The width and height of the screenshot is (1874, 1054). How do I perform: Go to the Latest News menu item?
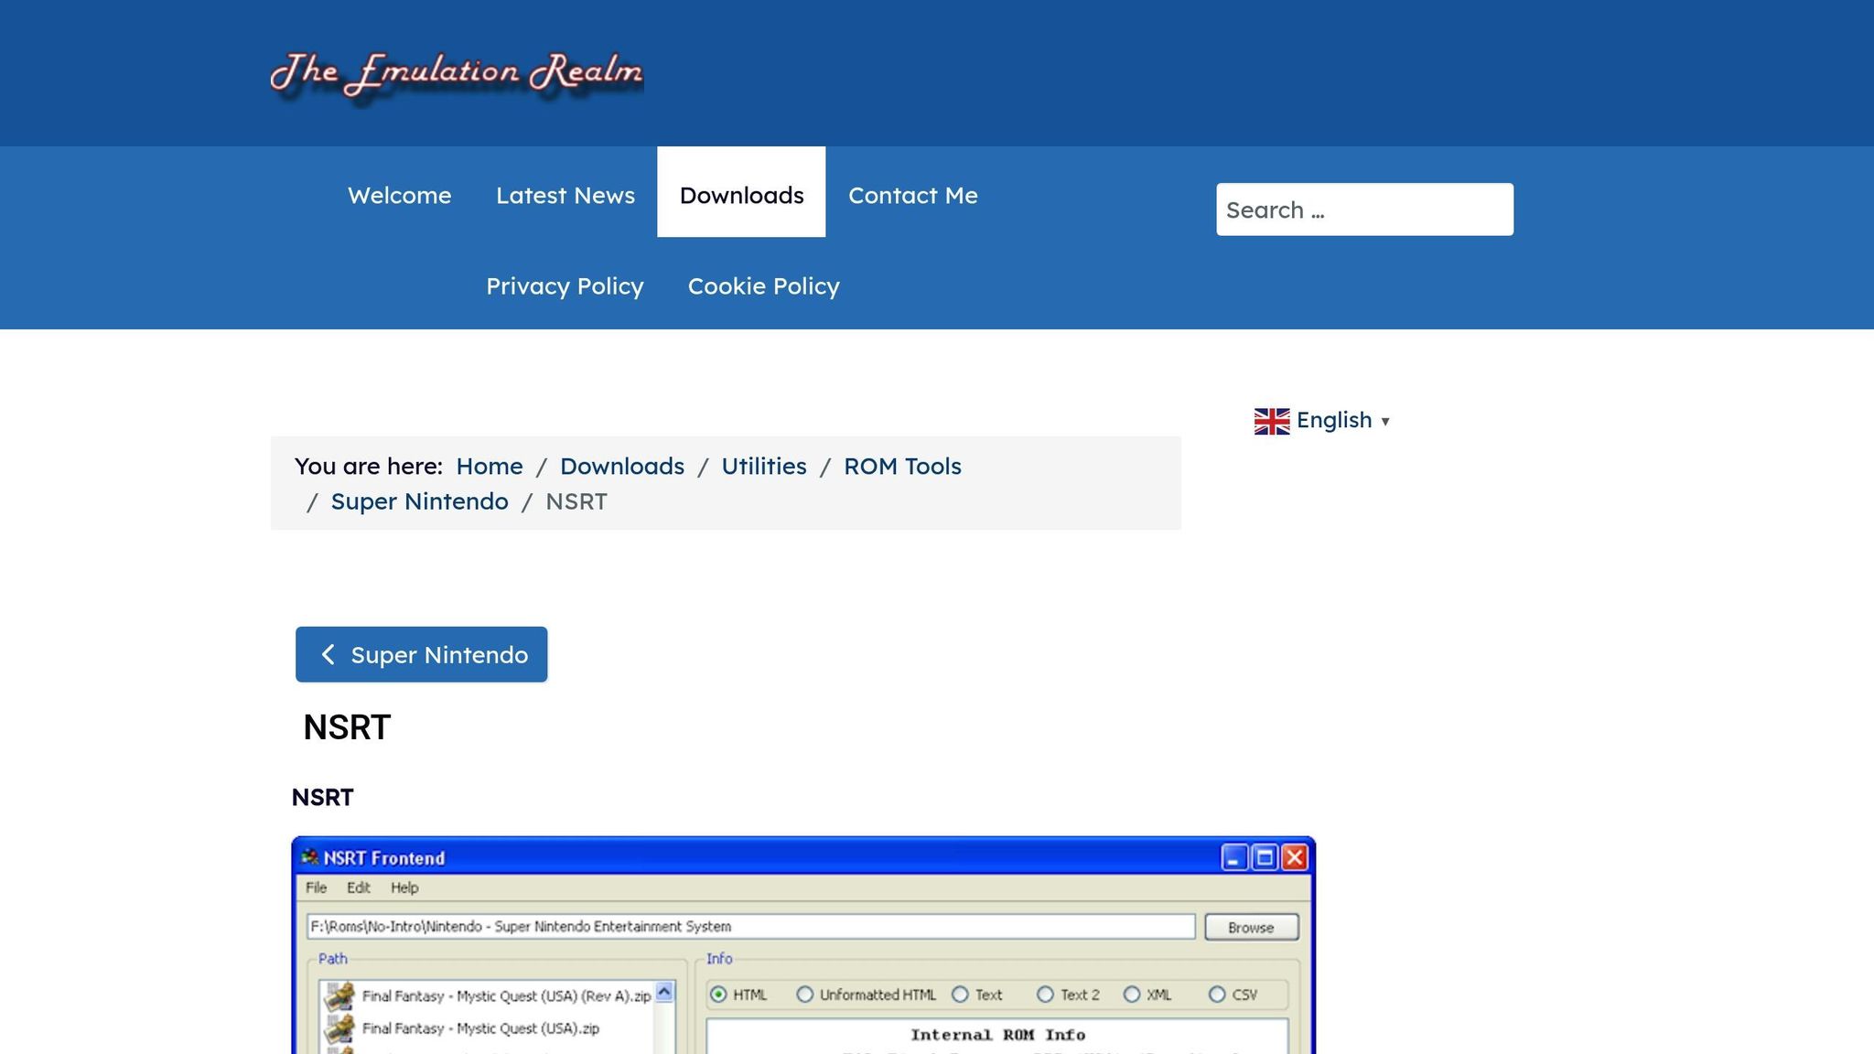coord(565,195)
